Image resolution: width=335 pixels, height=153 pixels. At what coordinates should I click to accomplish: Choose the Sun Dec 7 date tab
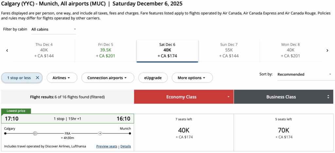(x=229, y=50)
